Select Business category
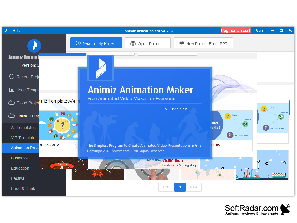The height and width of the screenshot is (223, 297). [19, 158]
